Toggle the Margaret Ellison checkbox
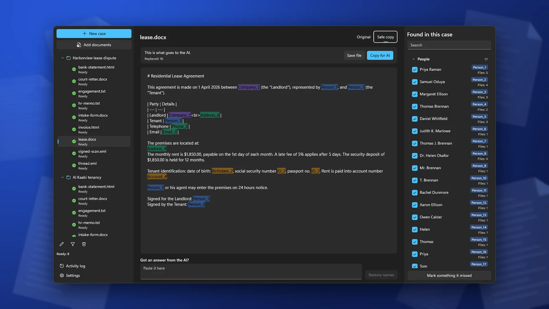Screen dimensions: 549x309 (x=414, y=94)
